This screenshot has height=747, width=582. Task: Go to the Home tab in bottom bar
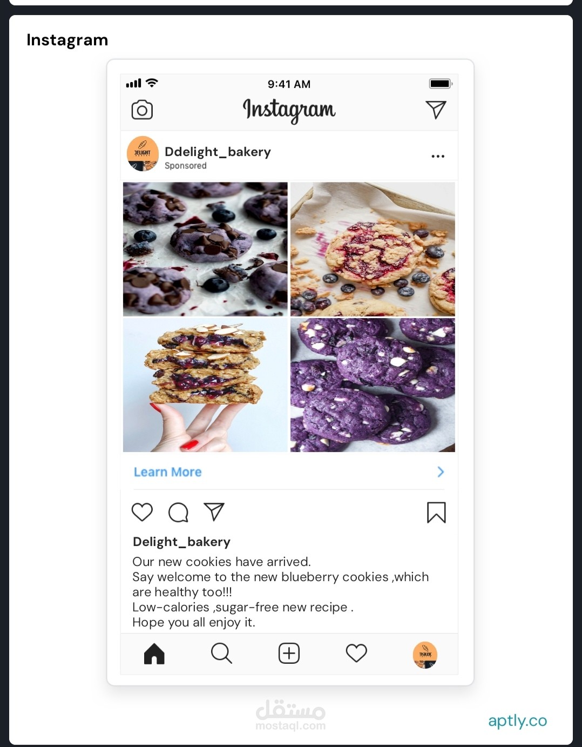154,654
